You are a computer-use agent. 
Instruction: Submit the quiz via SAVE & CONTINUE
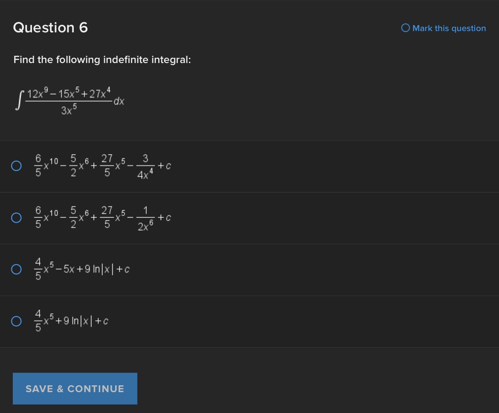pyautogui.click(x=75, y=388)
